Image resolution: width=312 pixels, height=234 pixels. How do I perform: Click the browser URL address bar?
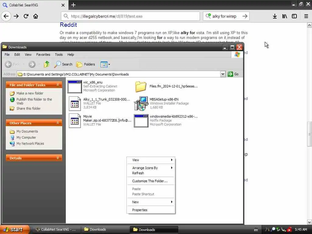(x=130, y=16)
